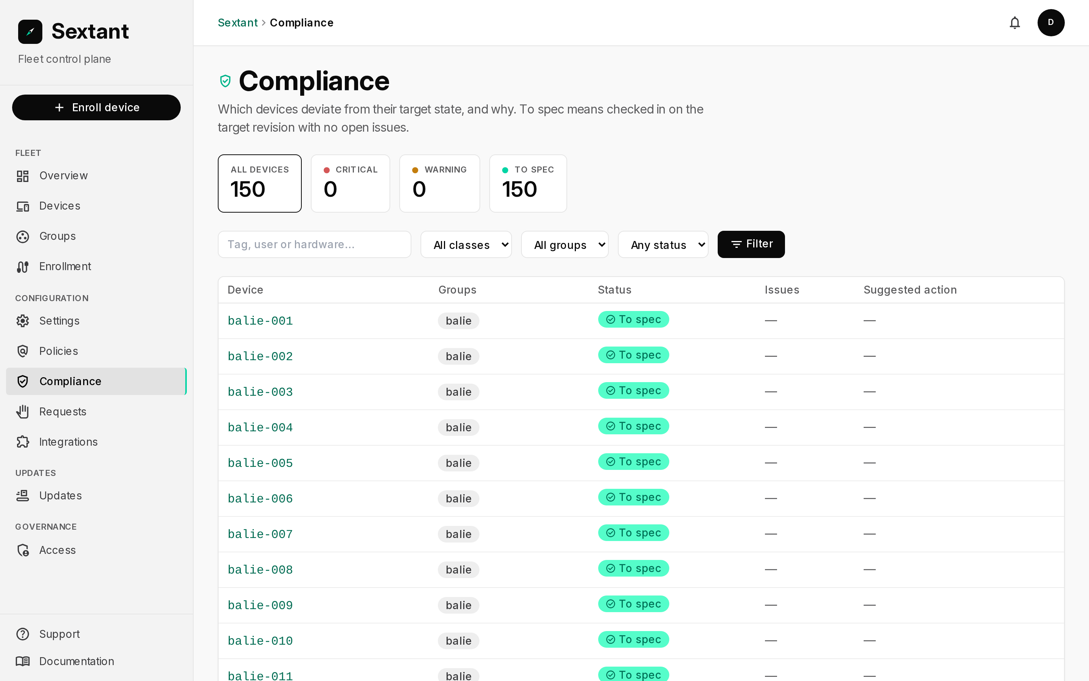
Task: Open Integrations from sidebar
Action: click(x=96, y=442)
